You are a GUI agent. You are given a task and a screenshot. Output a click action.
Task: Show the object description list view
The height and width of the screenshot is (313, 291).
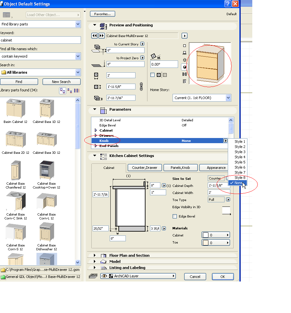(185, 81)
